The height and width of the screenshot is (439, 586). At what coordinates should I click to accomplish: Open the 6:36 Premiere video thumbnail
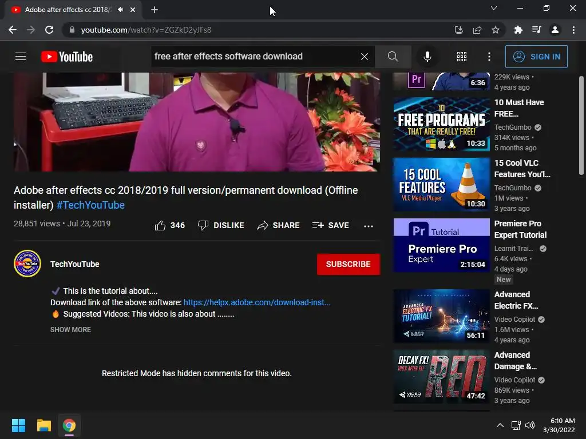click(441, 81)
